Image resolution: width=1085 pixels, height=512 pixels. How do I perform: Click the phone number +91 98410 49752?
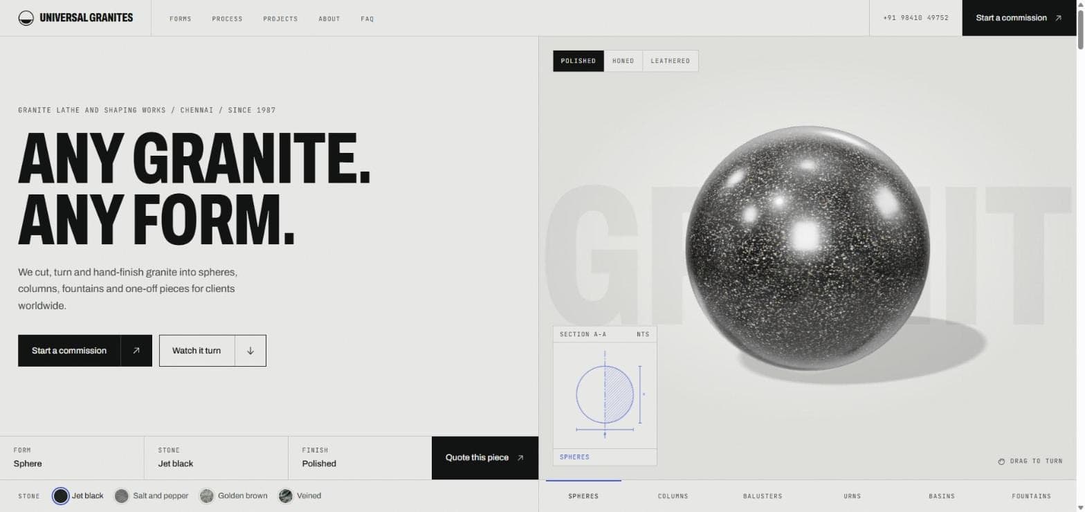[x=915, y=18]
